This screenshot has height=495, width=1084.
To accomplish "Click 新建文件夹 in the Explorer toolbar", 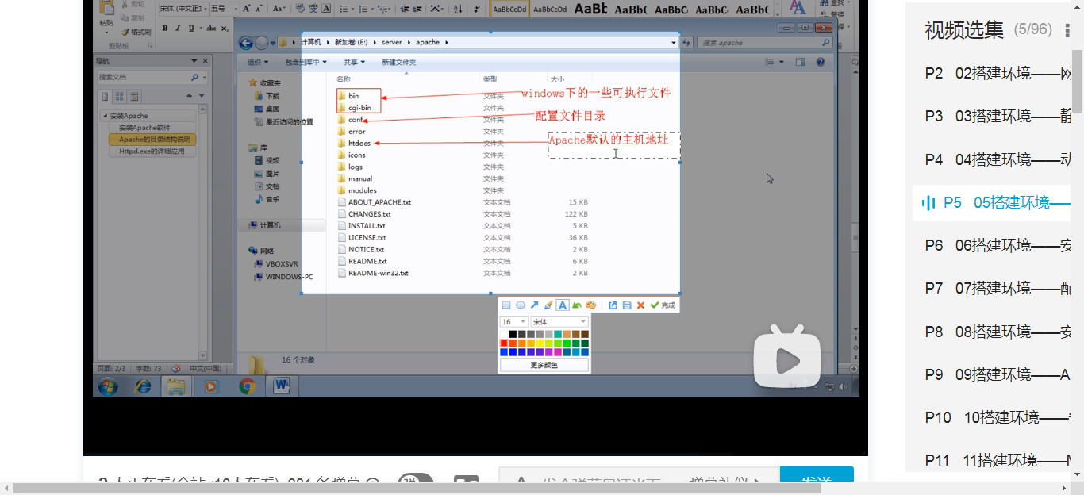I will point(398,62).
